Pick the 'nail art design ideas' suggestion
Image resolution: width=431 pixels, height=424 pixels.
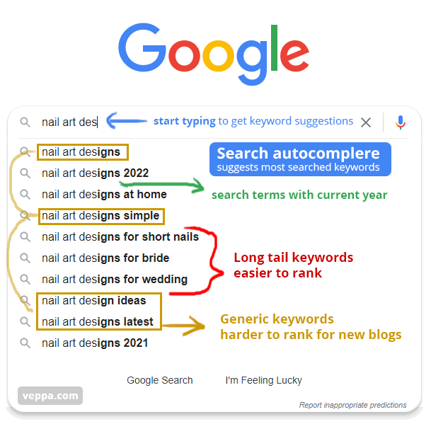93,301
